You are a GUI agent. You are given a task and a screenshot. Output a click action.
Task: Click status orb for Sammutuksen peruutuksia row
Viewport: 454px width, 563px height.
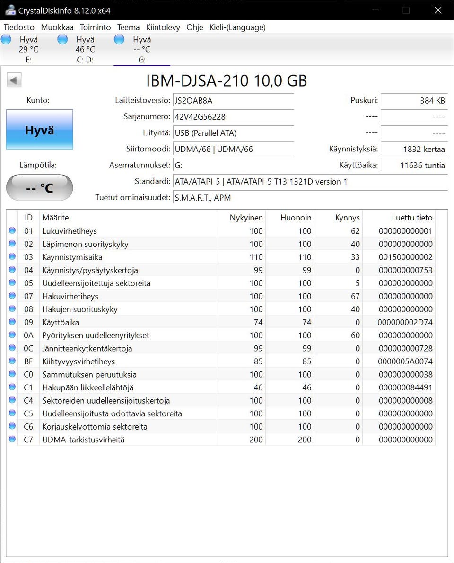12,374
